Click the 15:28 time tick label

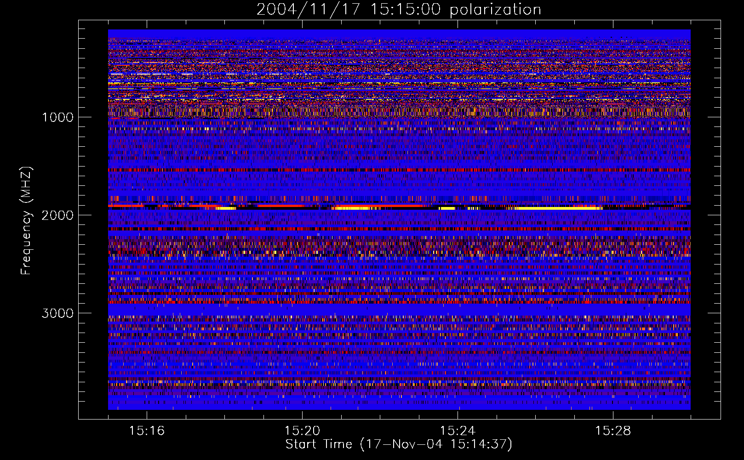point(613,431)
